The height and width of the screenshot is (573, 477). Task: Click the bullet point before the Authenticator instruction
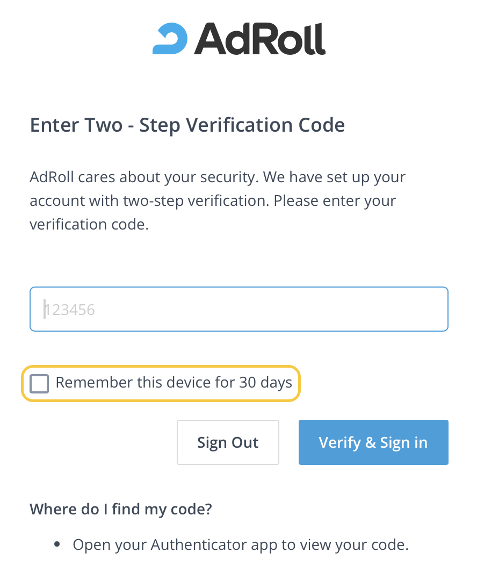tap(57, 545)
